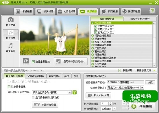The image size is (159, 113).
Task: Expand the 行铺效果类 group
Action: [93, 55]
